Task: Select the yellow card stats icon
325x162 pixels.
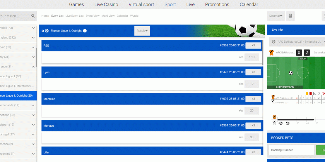Action: 307,93
